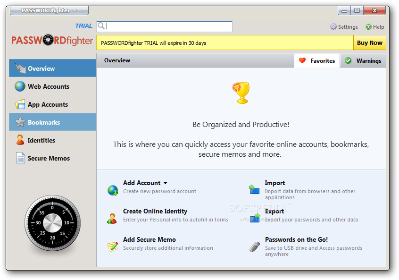The width and height of the screenshot is (399, 280).
Task: Click 'Be Organized and Productive!' heading
Action: pyautogui.click(x=241, y=125)
